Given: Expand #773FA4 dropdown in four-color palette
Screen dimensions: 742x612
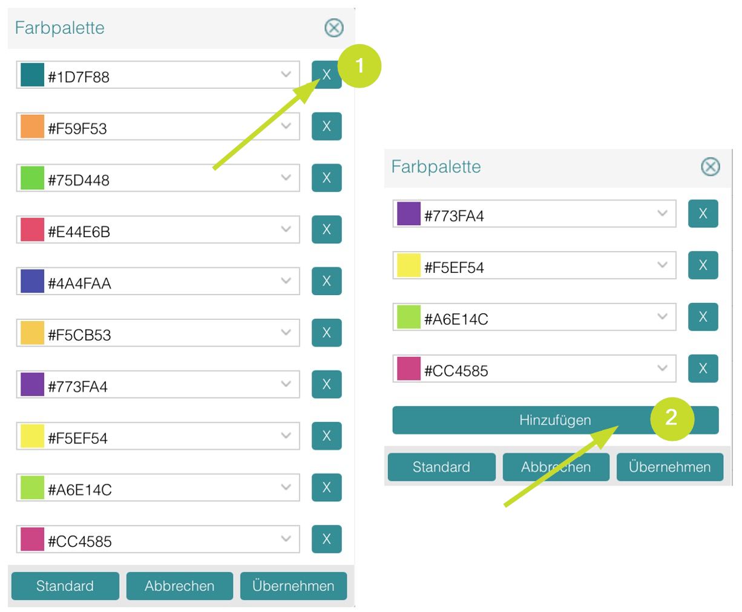Looking at the screenshot, I should coord(663,213).
